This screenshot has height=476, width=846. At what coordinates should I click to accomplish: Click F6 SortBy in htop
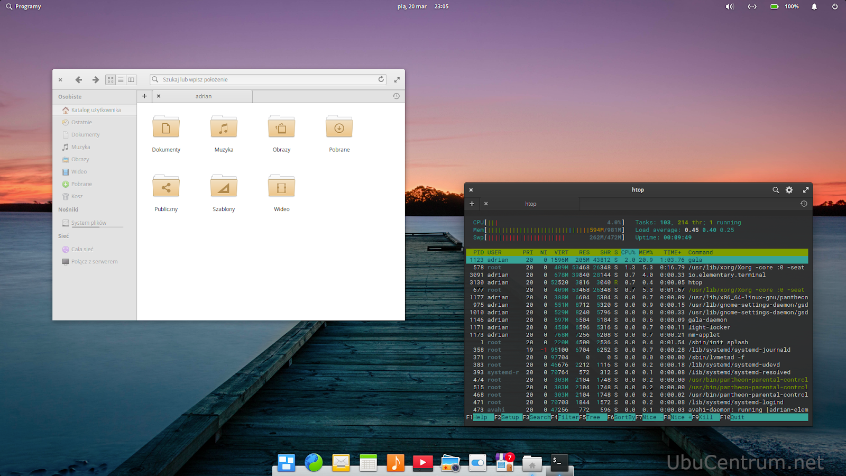tap(621, 417)
